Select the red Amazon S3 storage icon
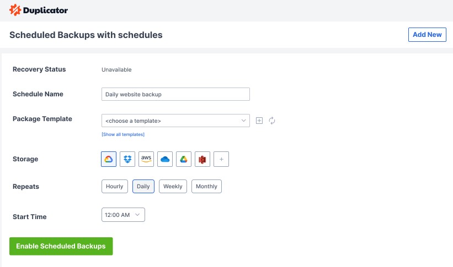The height and width of the screenshot is (267, 453). (x=202, y=159)
